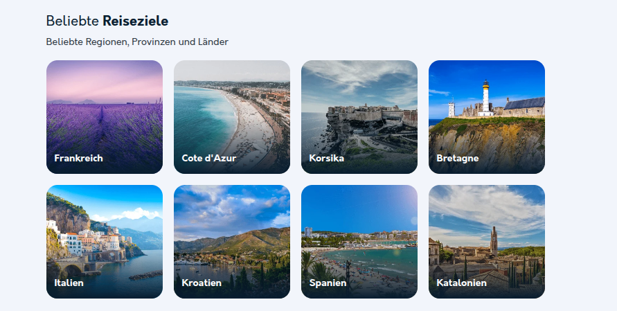Click the Cote d'Azur label text

[x=209, y=158]
